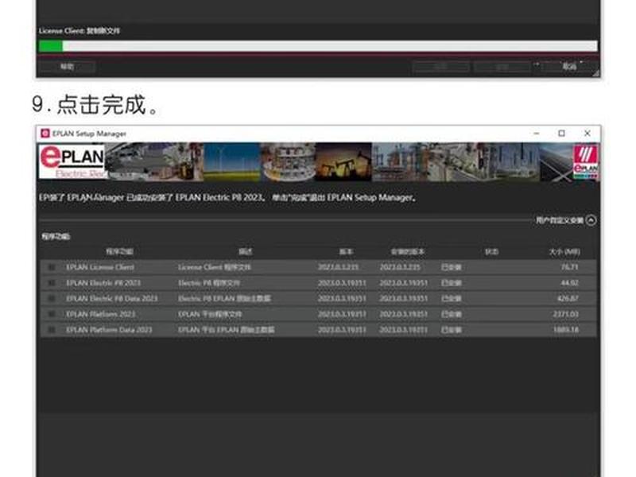Click the size (MB) column header

(x=564, y=252)
